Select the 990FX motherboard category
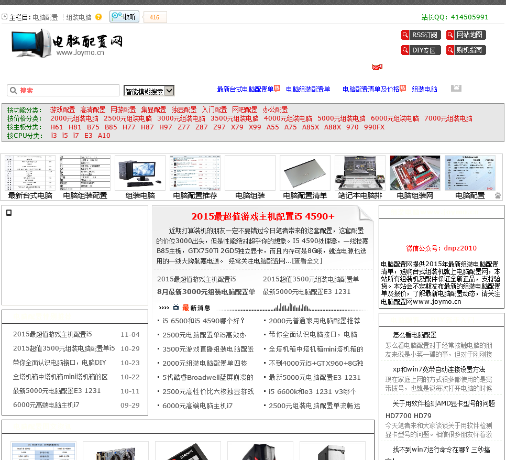 (375, 127)
